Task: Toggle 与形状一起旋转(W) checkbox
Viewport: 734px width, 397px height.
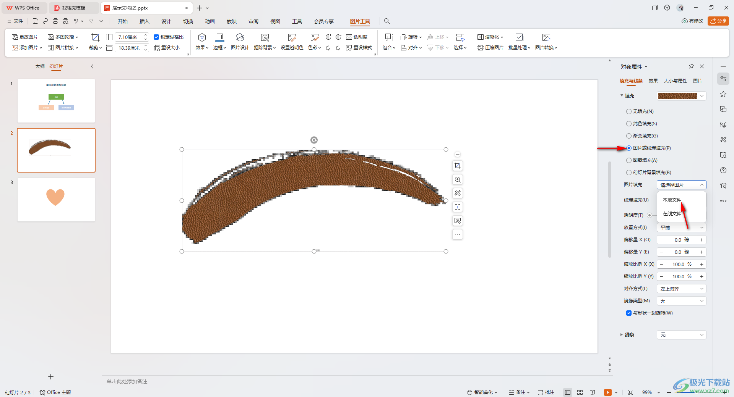Action: click(629, 313)
